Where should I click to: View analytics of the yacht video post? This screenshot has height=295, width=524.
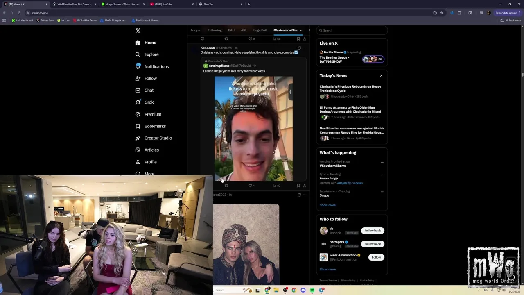point(277,186)
